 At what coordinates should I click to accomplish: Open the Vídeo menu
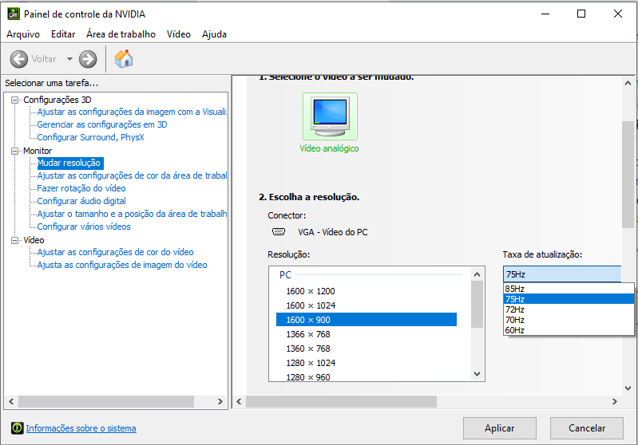(x=179, y=34)
